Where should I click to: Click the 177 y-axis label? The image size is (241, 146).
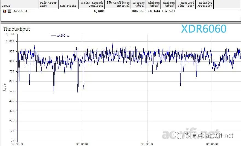12,131
